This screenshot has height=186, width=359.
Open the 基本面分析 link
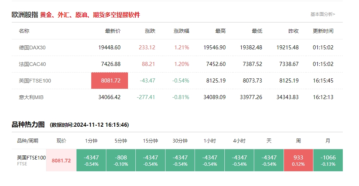[x=323, y=14]
